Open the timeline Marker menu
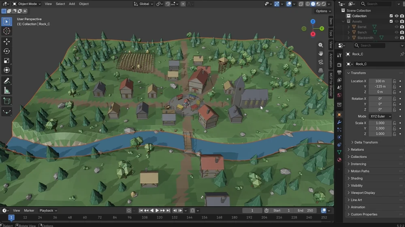Viewport: 405px width, 227px height. tap(29, 210)
